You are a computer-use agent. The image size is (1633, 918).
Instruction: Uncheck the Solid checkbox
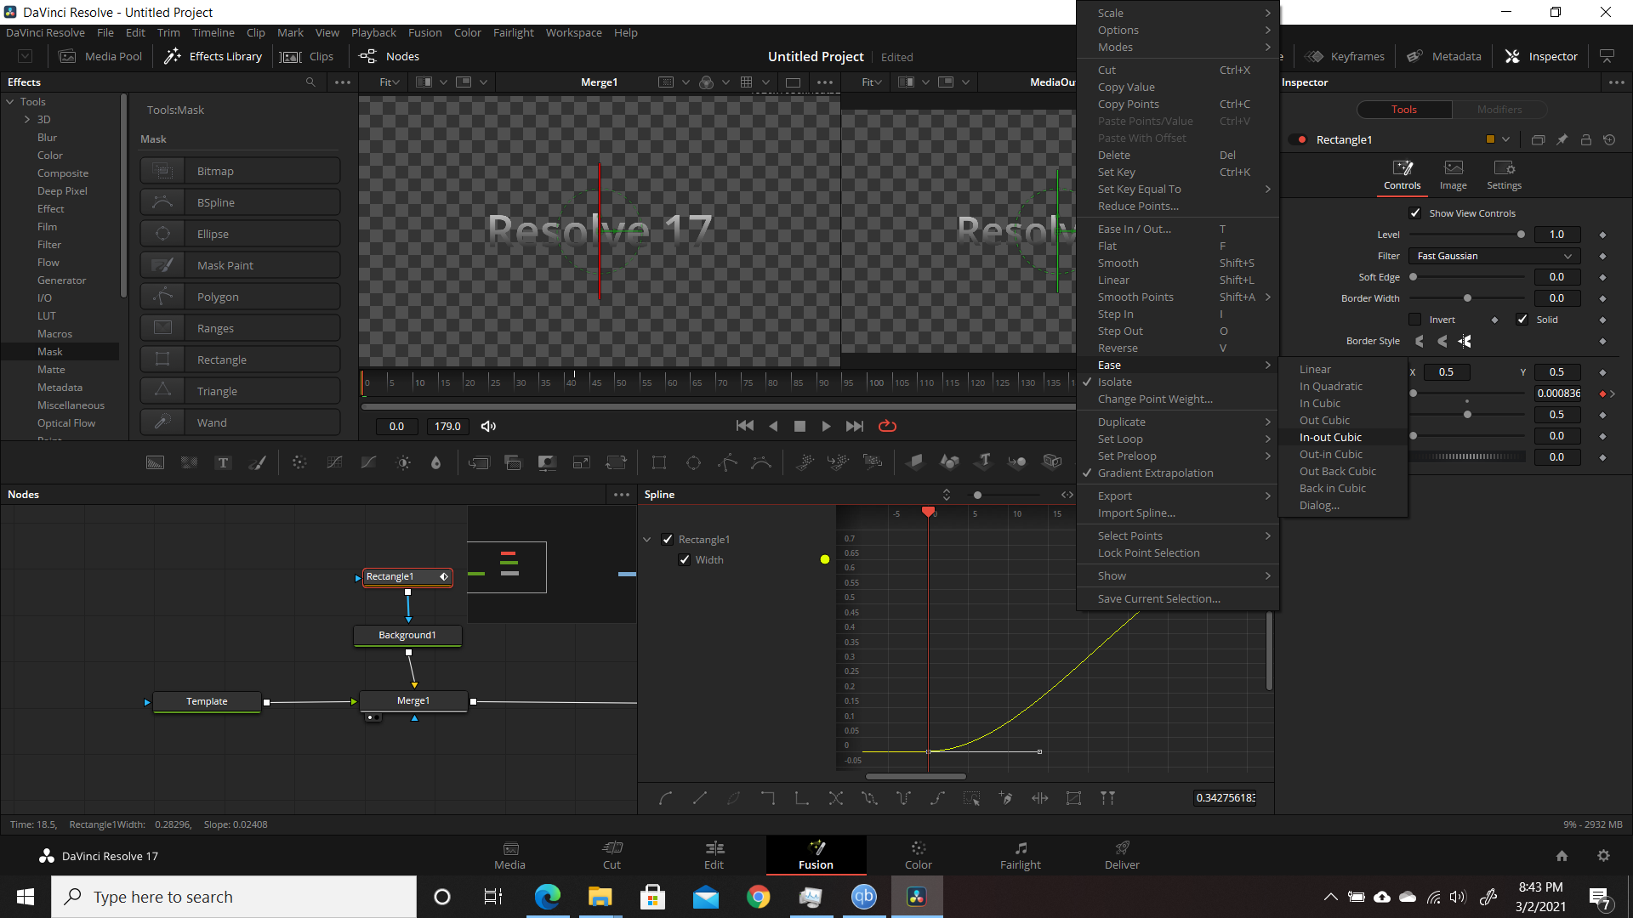point(1522,320)
